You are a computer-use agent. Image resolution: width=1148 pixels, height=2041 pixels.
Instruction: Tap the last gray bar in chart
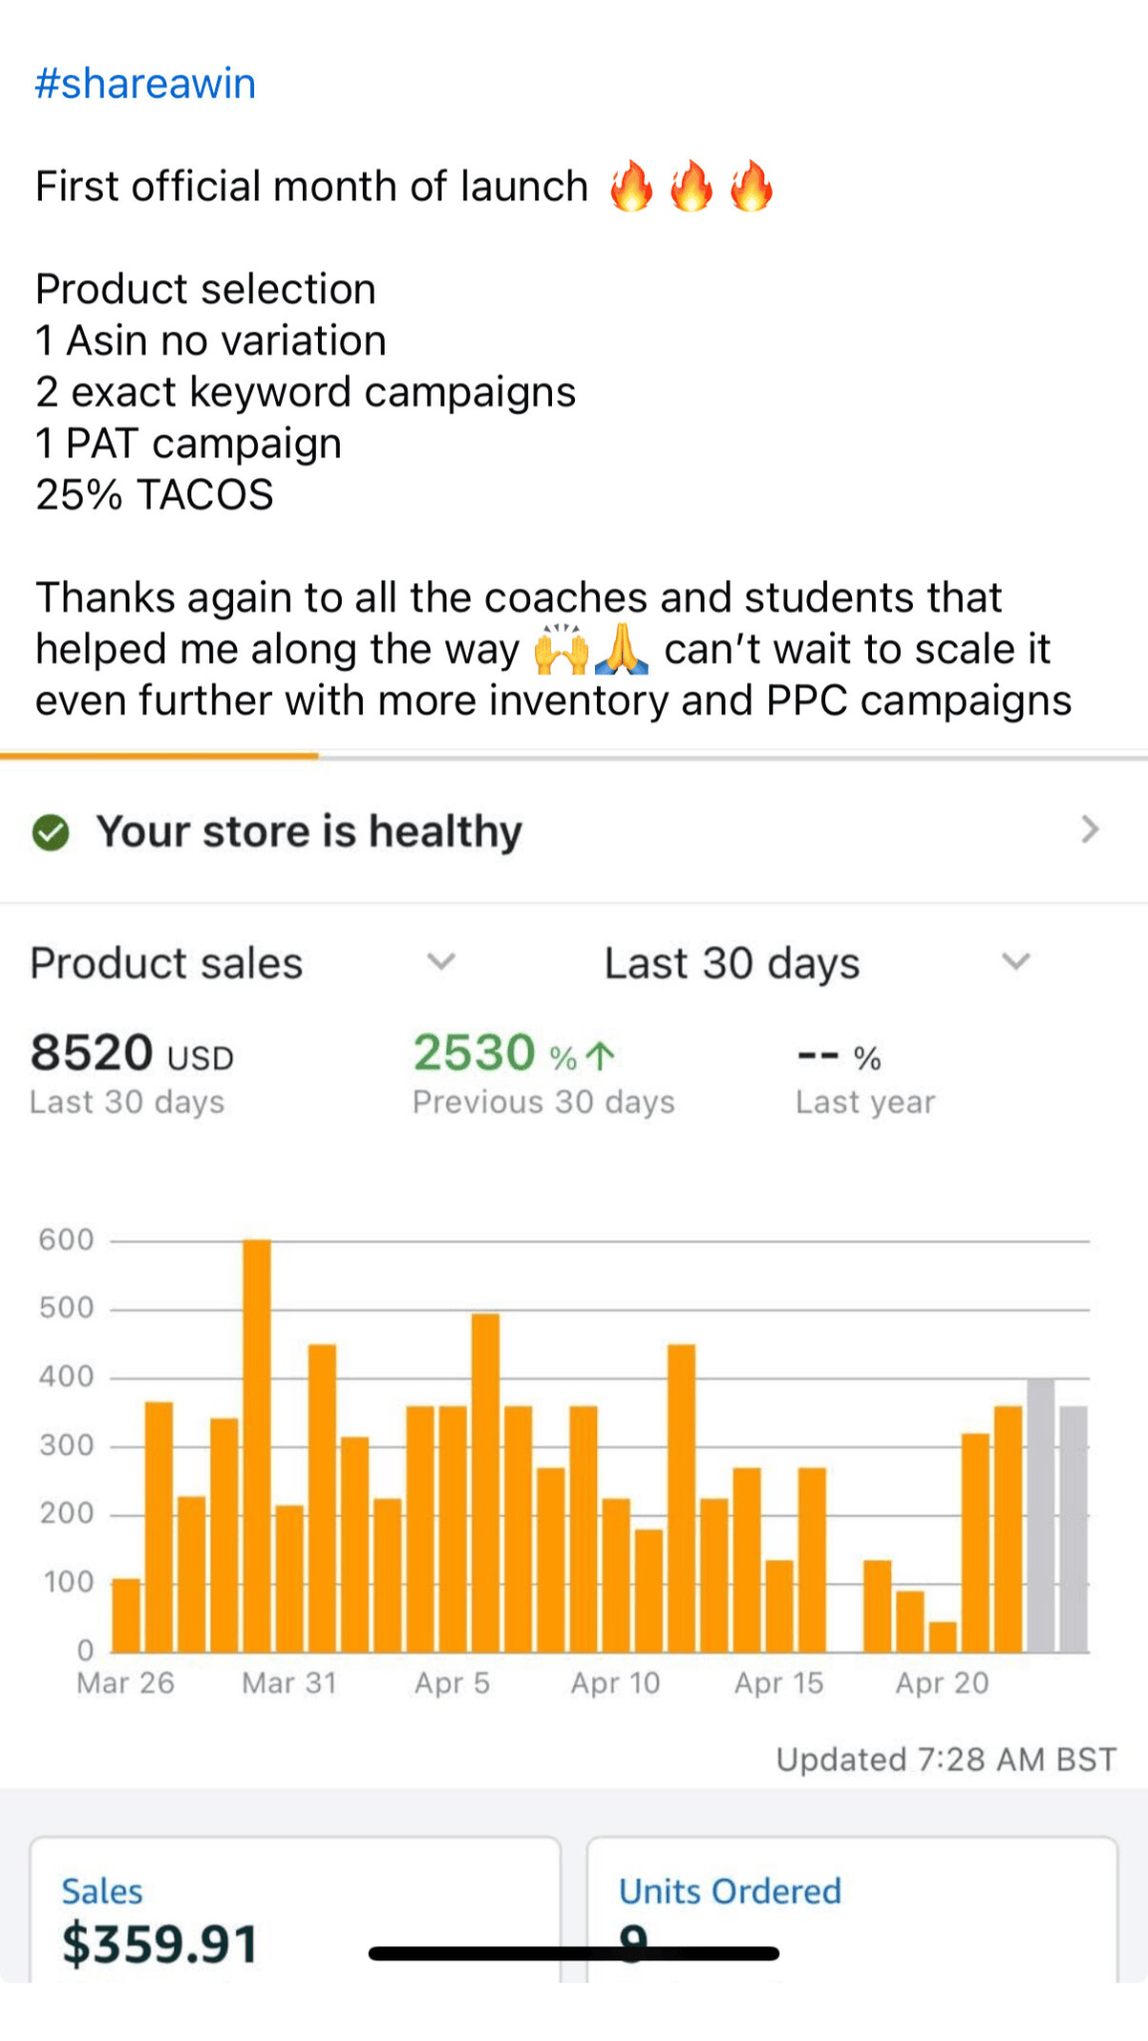1073,1529
